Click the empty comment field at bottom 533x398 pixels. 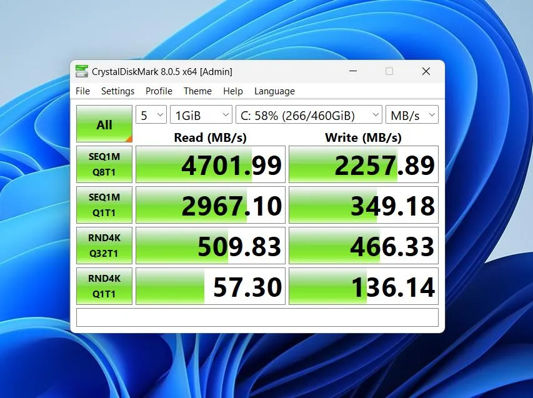[x=257, y=317]
